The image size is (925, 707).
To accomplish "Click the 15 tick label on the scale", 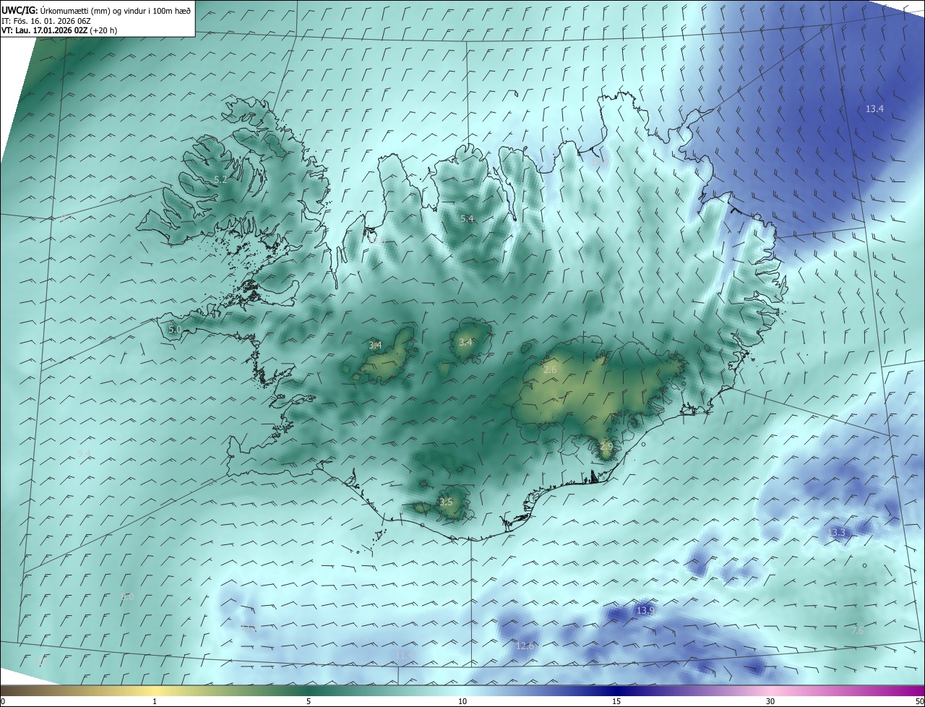I will click(616, 701).
